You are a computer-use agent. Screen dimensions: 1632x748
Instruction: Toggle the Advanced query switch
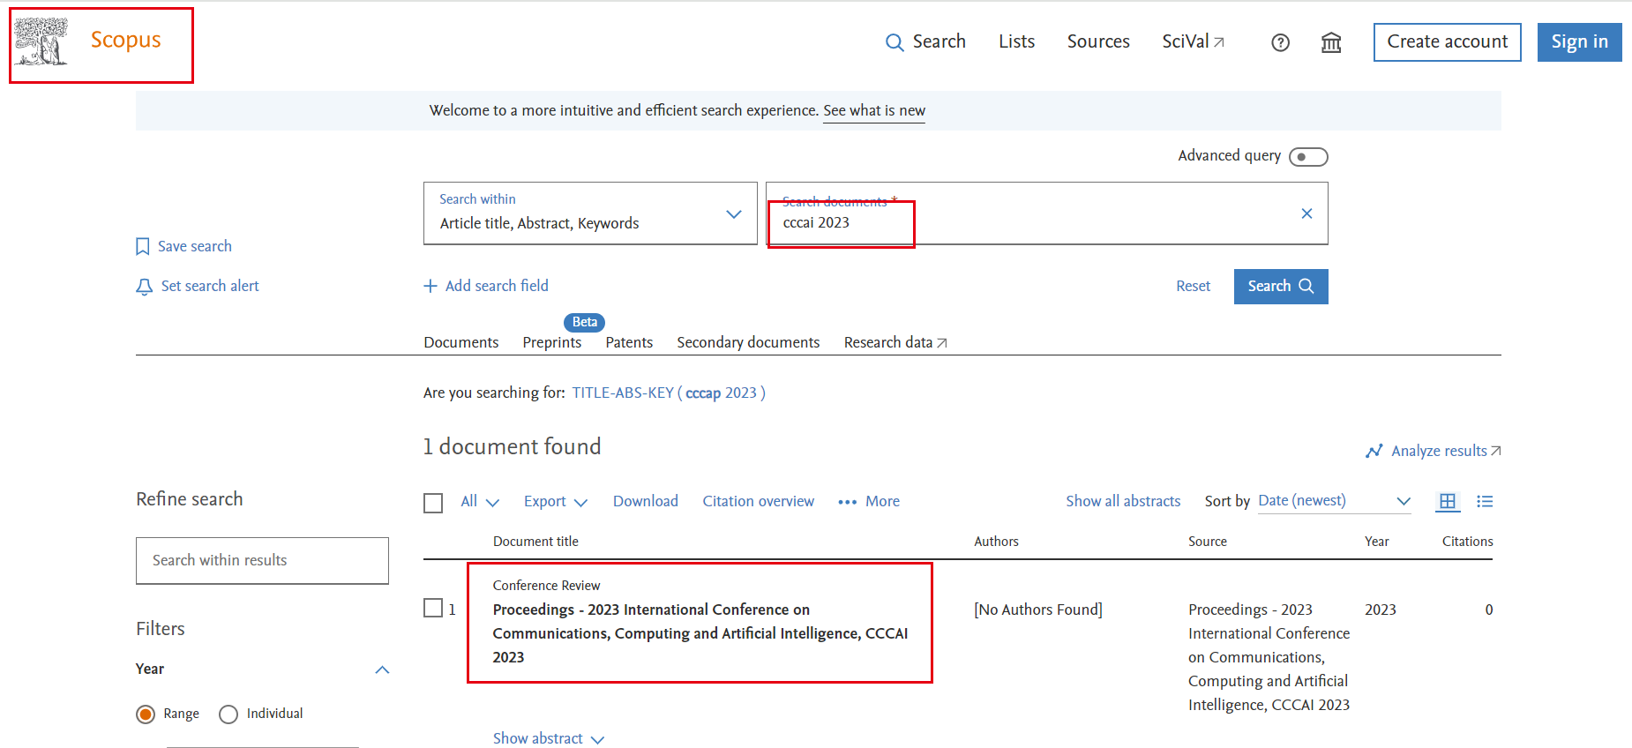[x=1308, y=156]
